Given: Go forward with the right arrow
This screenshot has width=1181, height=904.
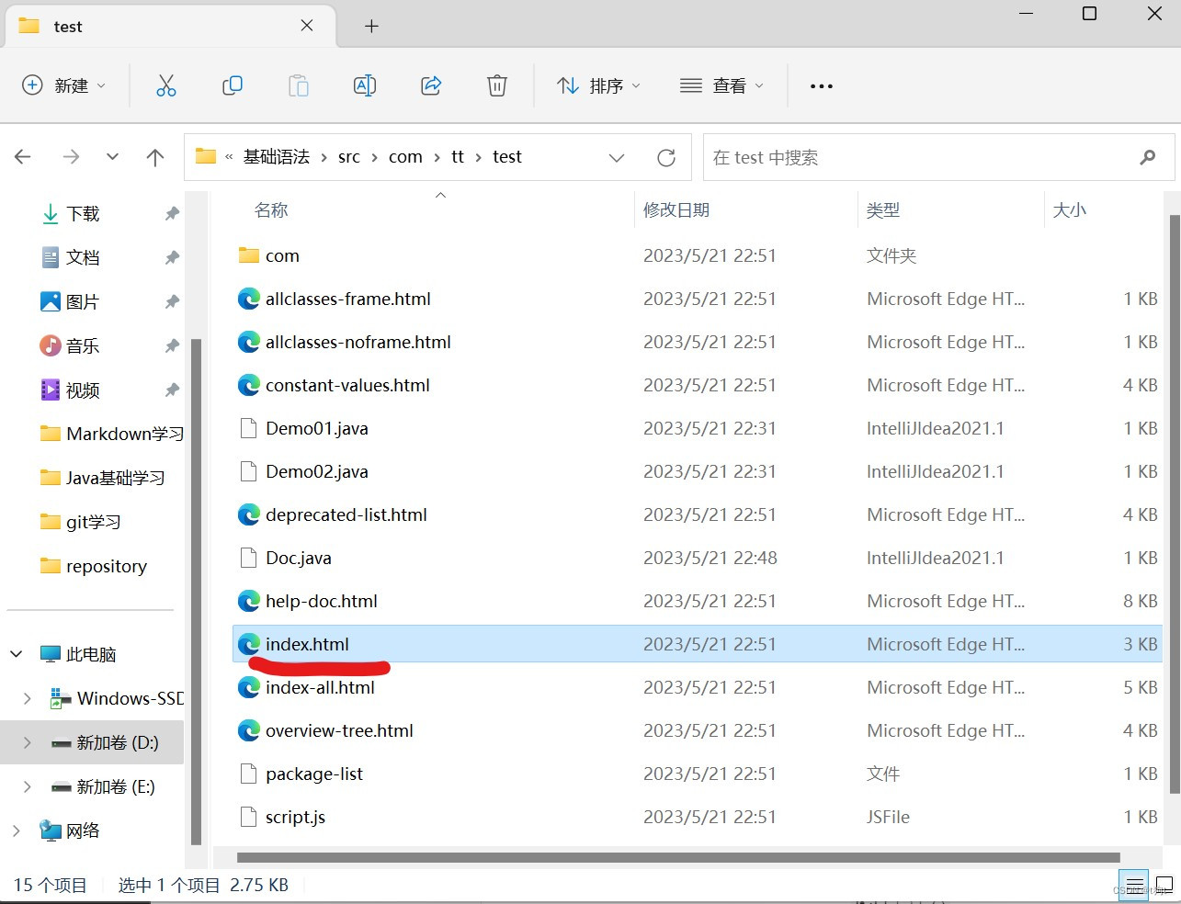Looking at the screenshot, I should (x=71, y=157).
